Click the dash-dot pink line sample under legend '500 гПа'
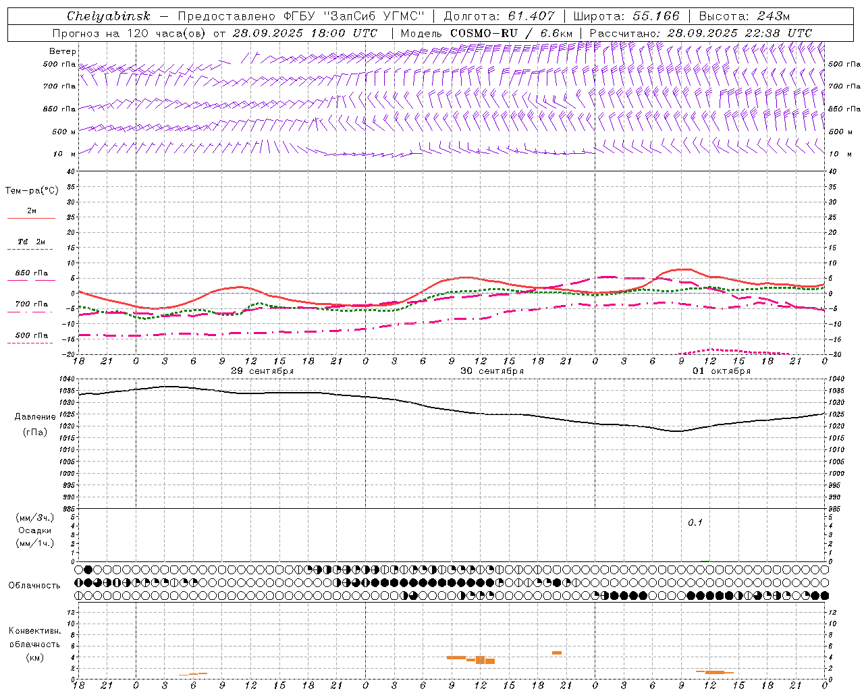The width and height of the screenshot is (864, 691). click(30, 343)
